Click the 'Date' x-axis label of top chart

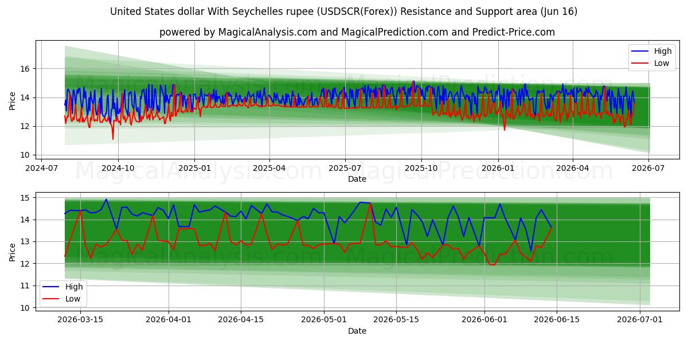coord(357,179)
